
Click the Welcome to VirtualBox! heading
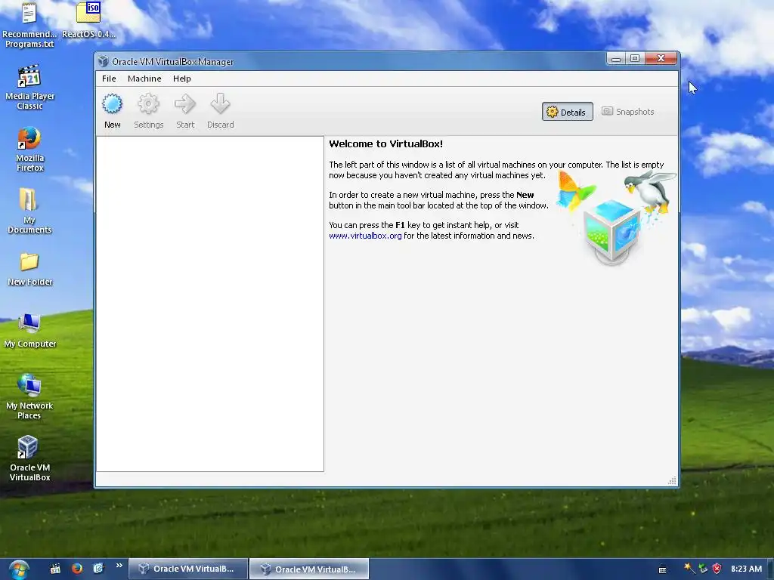[386, 144]
